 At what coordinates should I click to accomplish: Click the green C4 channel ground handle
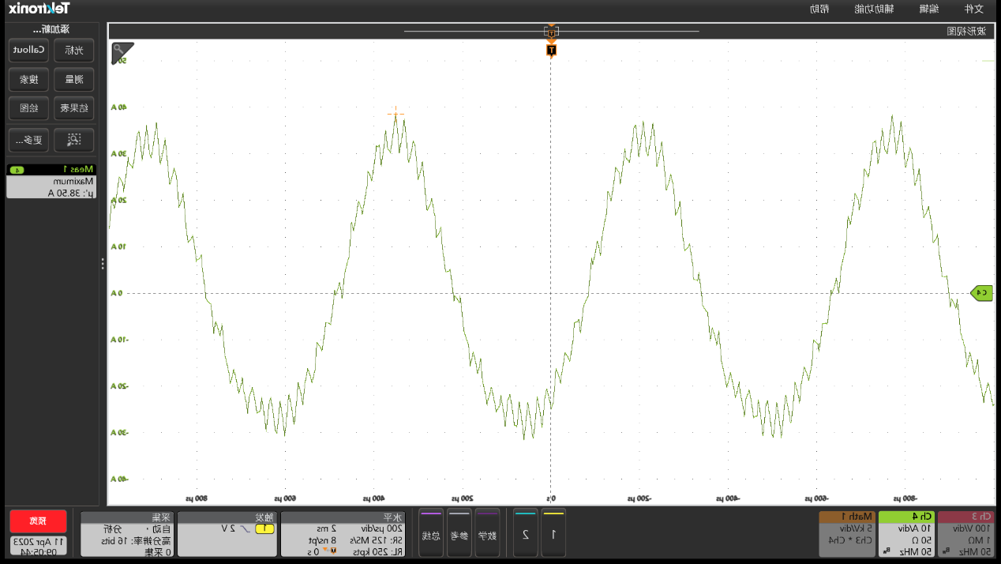pyautogui.click(x=980, y=293)
